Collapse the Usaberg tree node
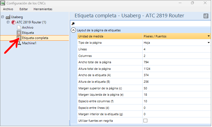The height and width of the screenshot is (127, 212). pos(2,17)
